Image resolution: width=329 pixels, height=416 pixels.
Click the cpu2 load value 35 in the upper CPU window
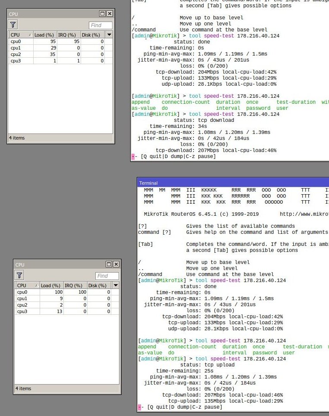[x=53, y=54]
